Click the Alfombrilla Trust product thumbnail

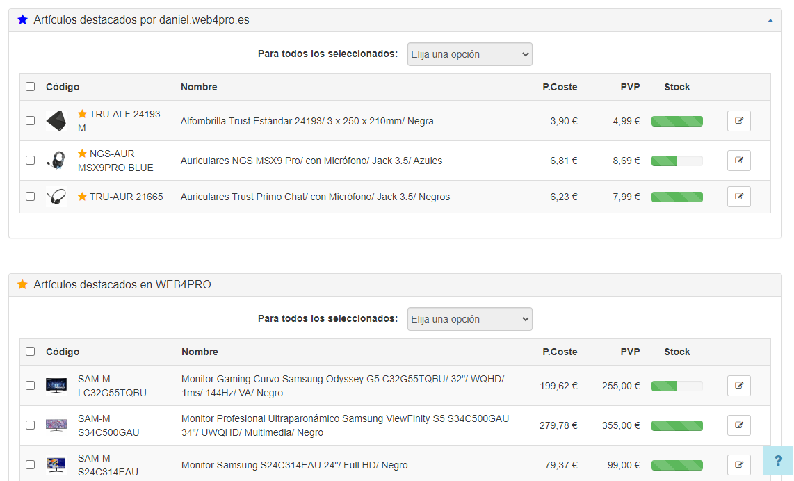pos(56,121)
